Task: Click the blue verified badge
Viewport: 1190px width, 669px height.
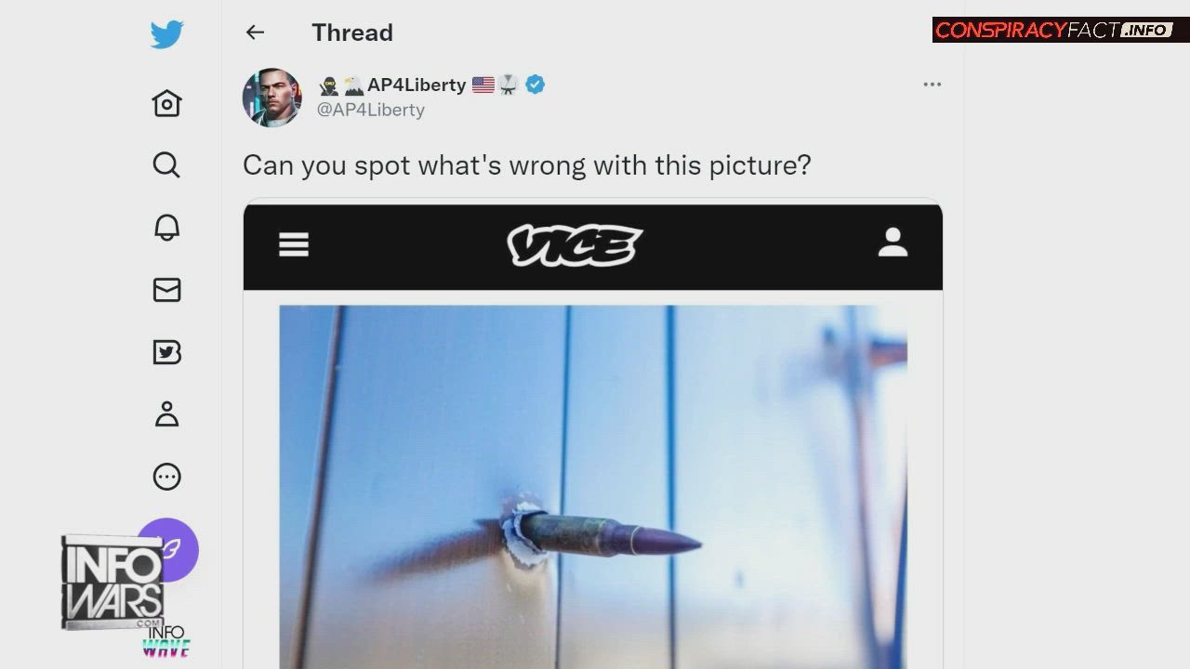Action: point(535,85)
